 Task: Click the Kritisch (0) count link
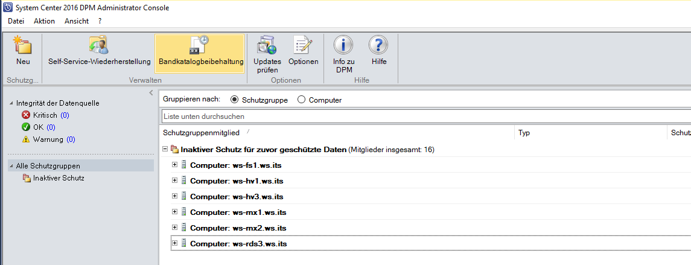[x=65, y=115]
